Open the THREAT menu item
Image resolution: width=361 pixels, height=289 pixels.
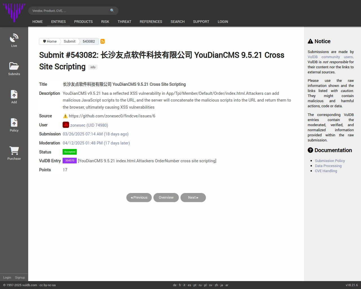pyautogui.click(x=124, y=22)
